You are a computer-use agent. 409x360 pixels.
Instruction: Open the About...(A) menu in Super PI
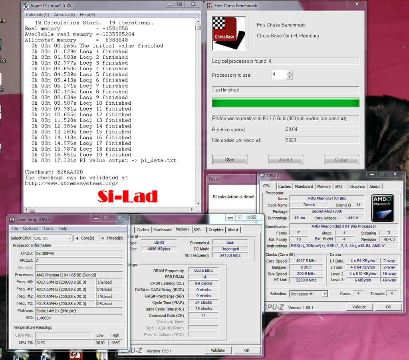pyautogui.click(x=64, y=15)
